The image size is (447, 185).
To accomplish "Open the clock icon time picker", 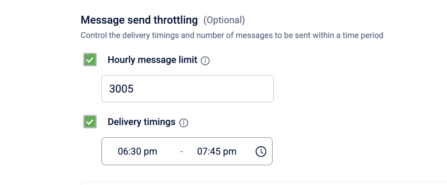I will click(261, 151).
